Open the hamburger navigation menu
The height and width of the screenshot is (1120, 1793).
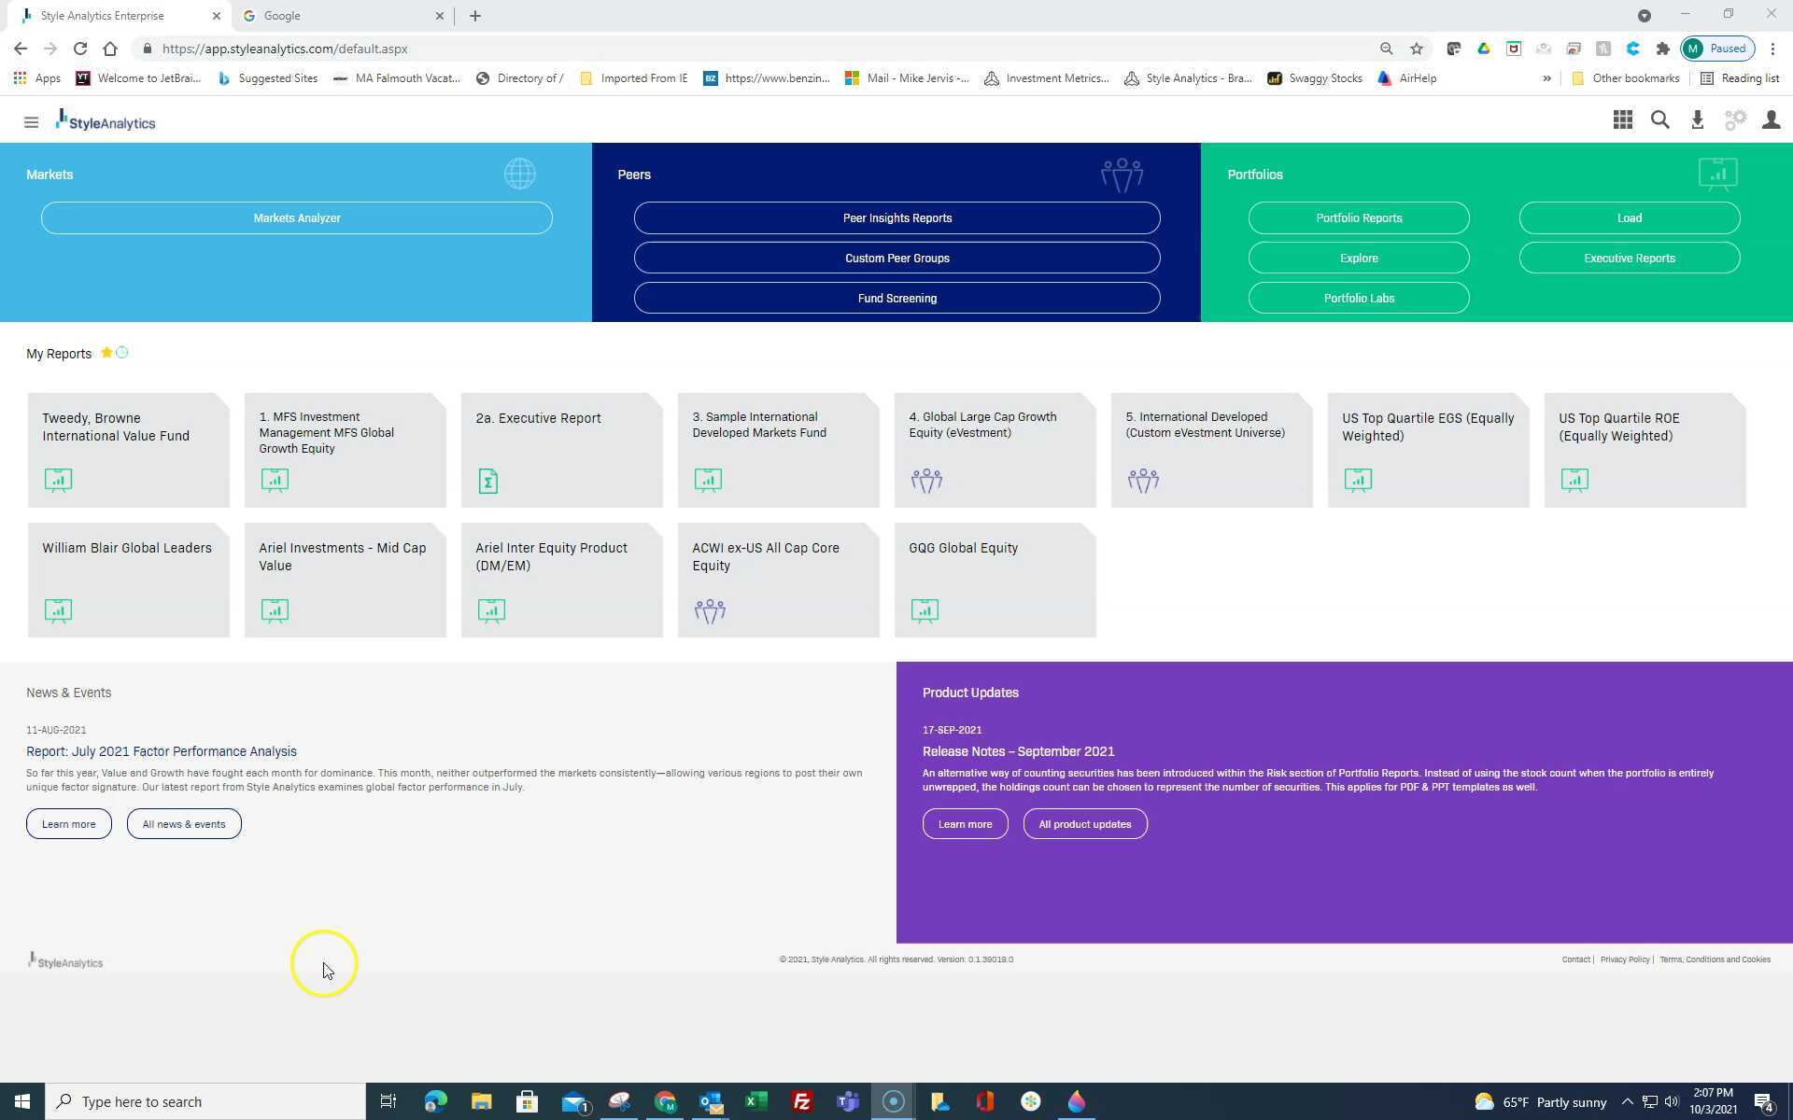[x=31, y=122]
